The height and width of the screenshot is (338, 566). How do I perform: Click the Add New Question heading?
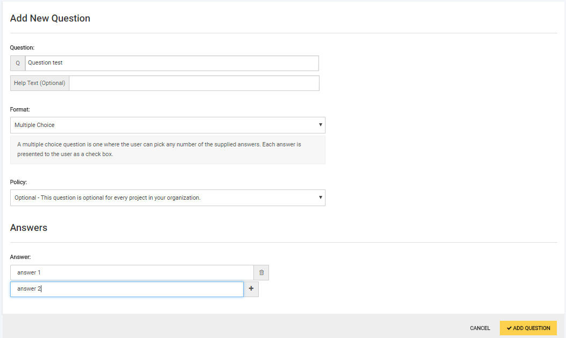click(50, 18)
